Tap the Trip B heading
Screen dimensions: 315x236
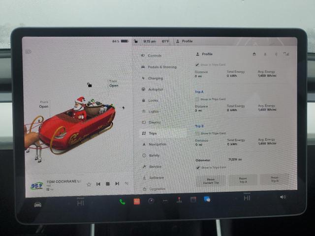199,126
